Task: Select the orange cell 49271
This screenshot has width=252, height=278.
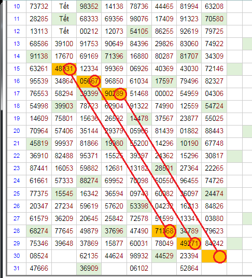Action: click(189, 243)
